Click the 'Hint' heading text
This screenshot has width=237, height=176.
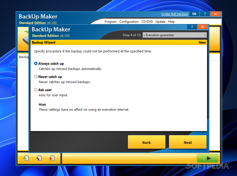coord(42,105)
